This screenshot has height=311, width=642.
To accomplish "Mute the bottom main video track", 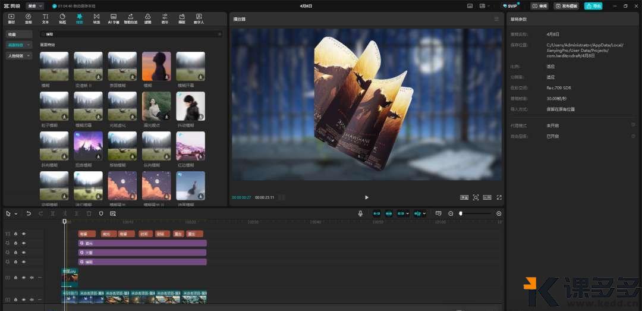I will click(32, 300).
